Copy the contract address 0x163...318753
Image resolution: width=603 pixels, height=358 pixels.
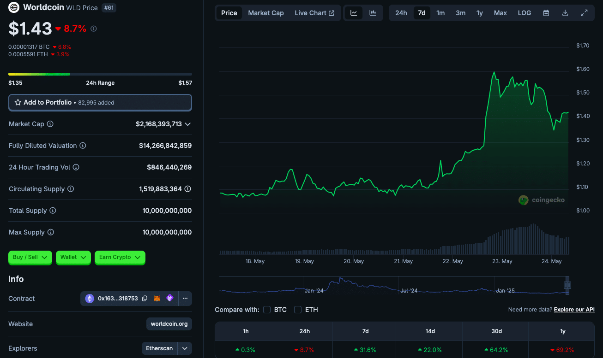coord(145,299)
